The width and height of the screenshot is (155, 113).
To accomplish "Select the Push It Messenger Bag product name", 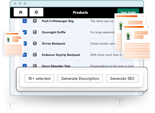I will click(58, 21).
